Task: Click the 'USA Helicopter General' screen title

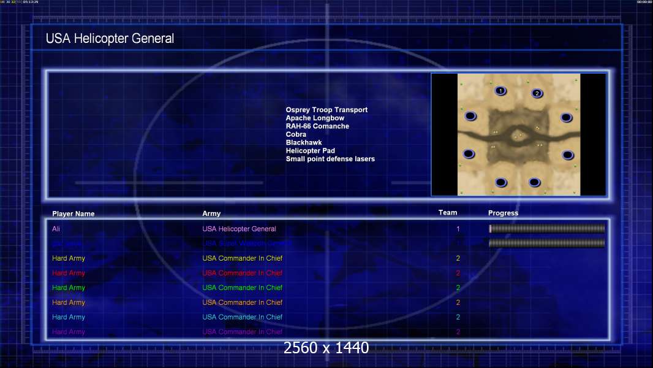Action: (110, 39)
